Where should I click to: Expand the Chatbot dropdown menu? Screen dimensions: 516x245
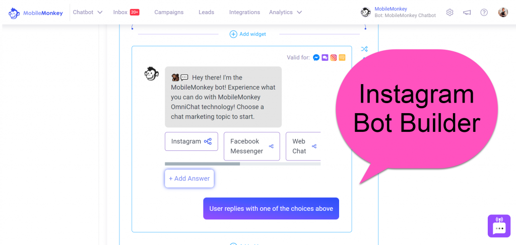click(88, 12)
